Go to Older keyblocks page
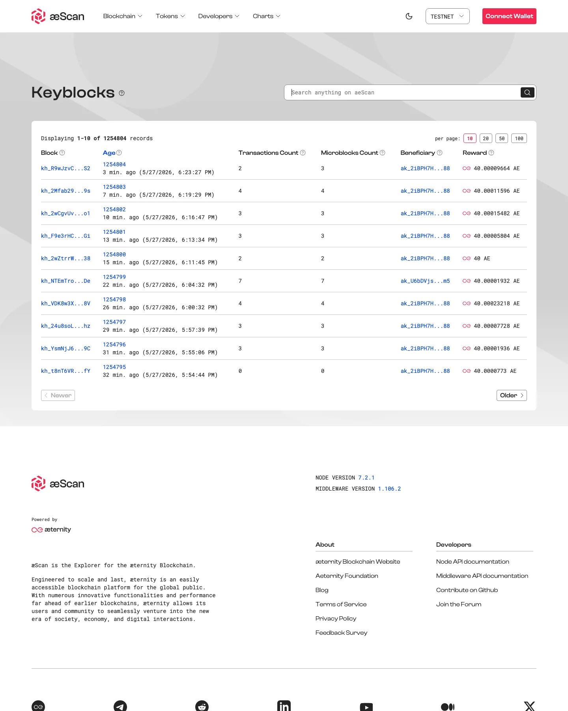Image resolution: width=568 pixels, height=711 pixels. [x=512, y=395]
